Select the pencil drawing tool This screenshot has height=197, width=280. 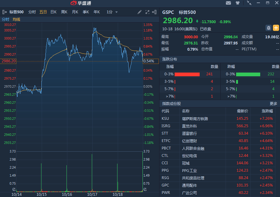pyautogui.click(x=140, y=12)
